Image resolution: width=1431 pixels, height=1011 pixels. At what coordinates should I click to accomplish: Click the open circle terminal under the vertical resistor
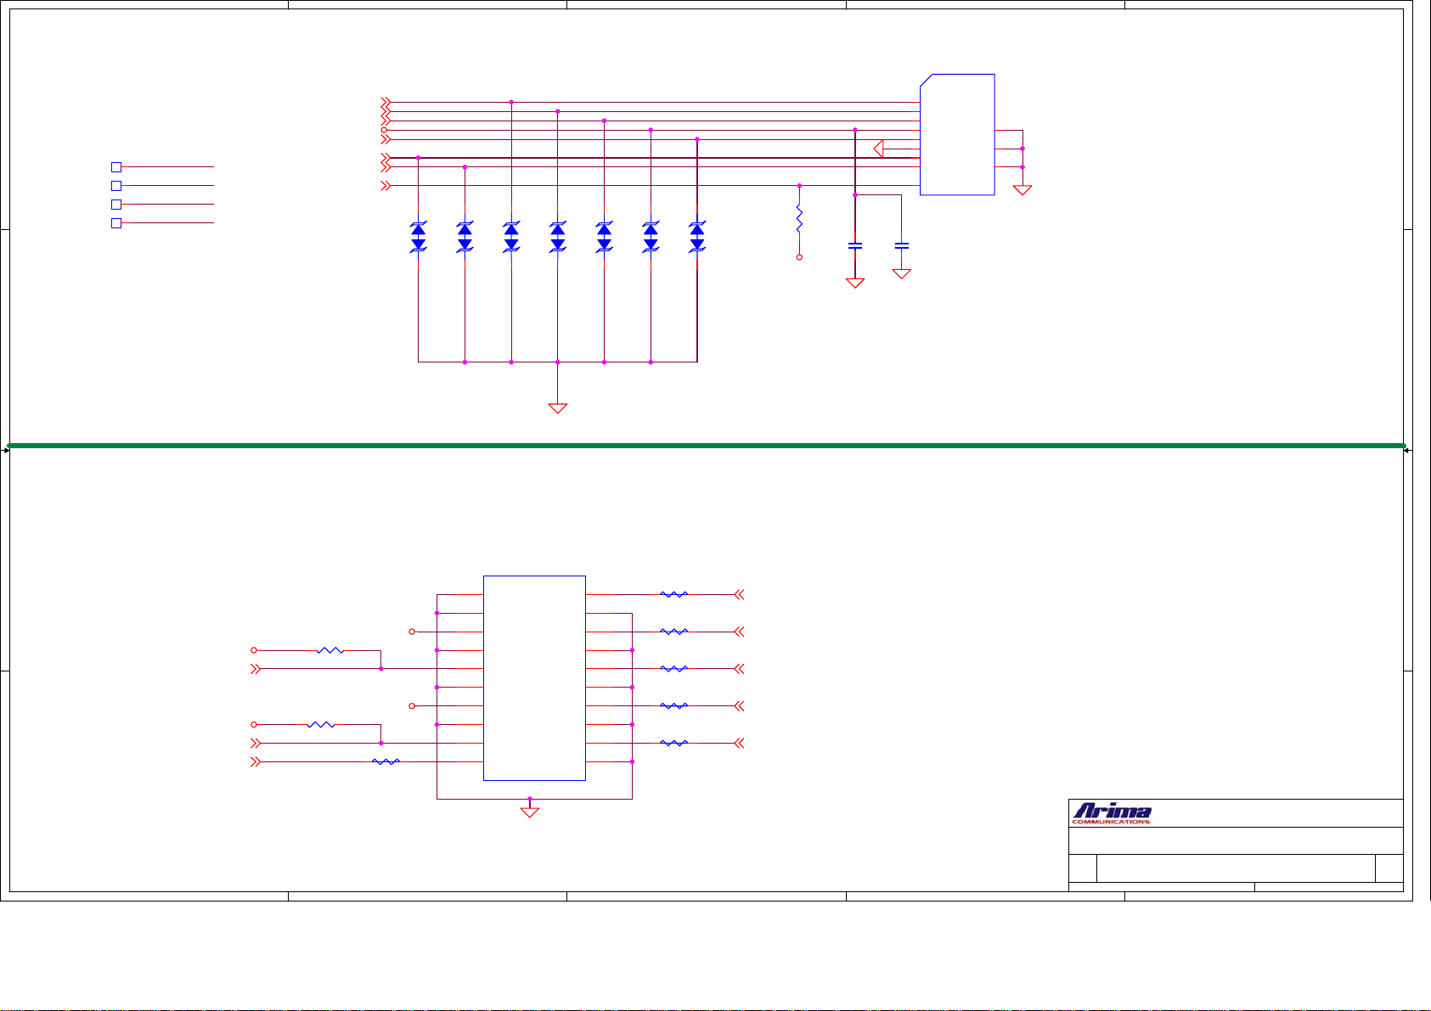[799, 256]
